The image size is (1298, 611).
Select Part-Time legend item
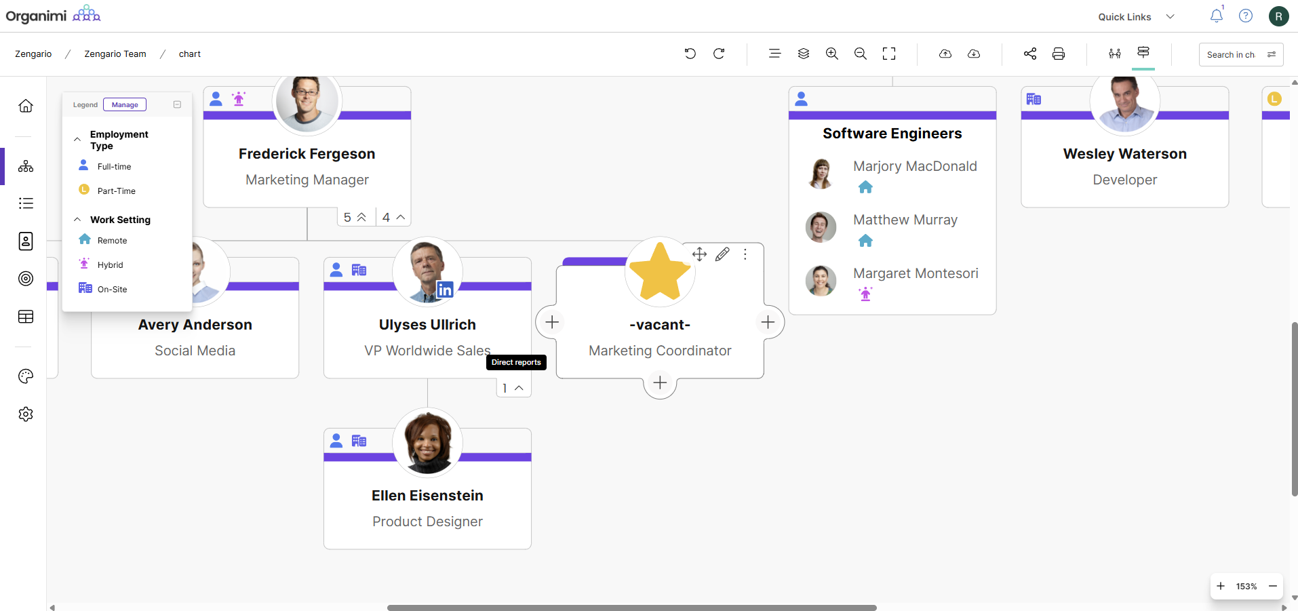tap(108, 191)
